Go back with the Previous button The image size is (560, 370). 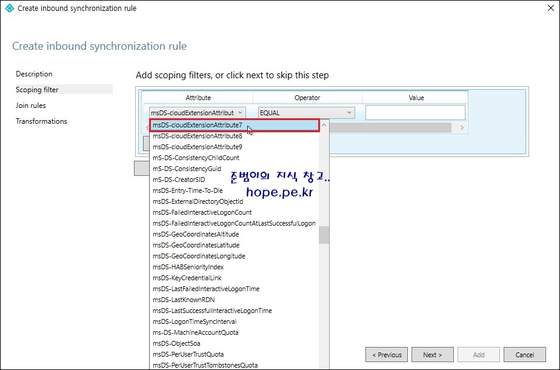(x=387, y=355)
